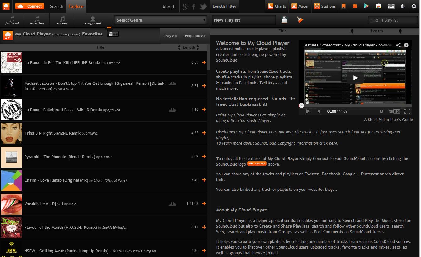Image resolution: width=421 pixels, height=257 pixels.
Task: Collapse the explore bar with minus handle
Action: pos(109,27)
